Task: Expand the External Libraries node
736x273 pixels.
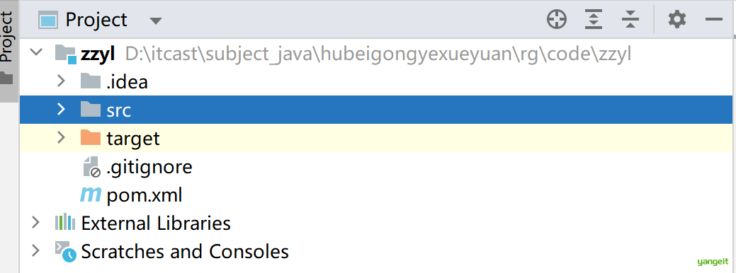Action: [35, 222]
